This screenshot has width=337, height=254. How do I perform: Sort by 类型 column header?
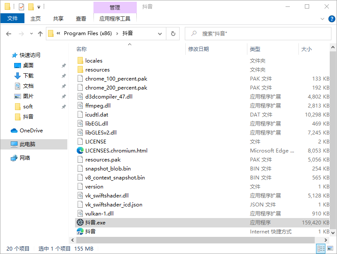click(255, 49)
